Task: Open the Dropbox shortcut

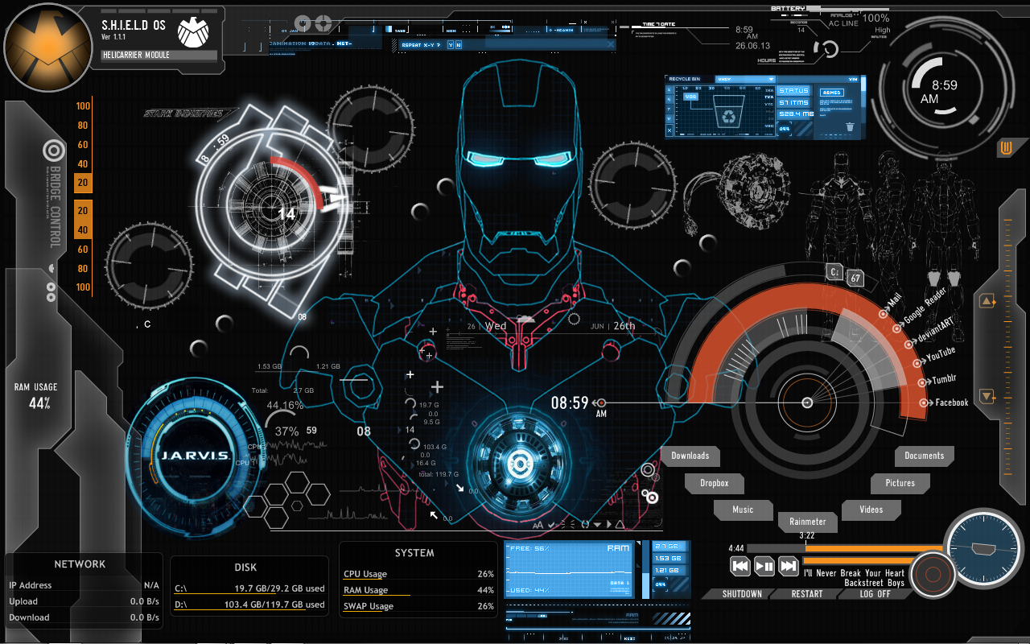Action: tap(714, 483)
